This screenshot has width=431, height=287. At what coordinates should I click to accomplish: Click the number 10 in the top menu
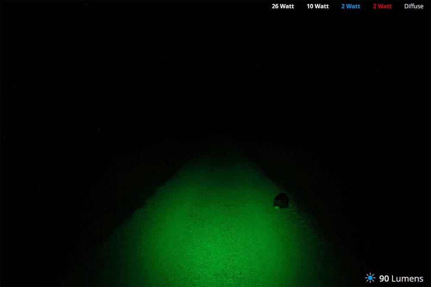[310, 6]
